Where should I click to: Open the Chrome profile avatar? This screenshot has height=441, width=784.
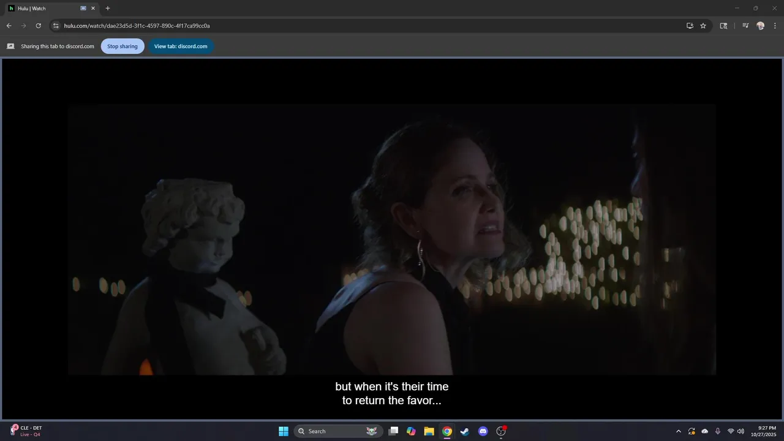tap(761, 26)
